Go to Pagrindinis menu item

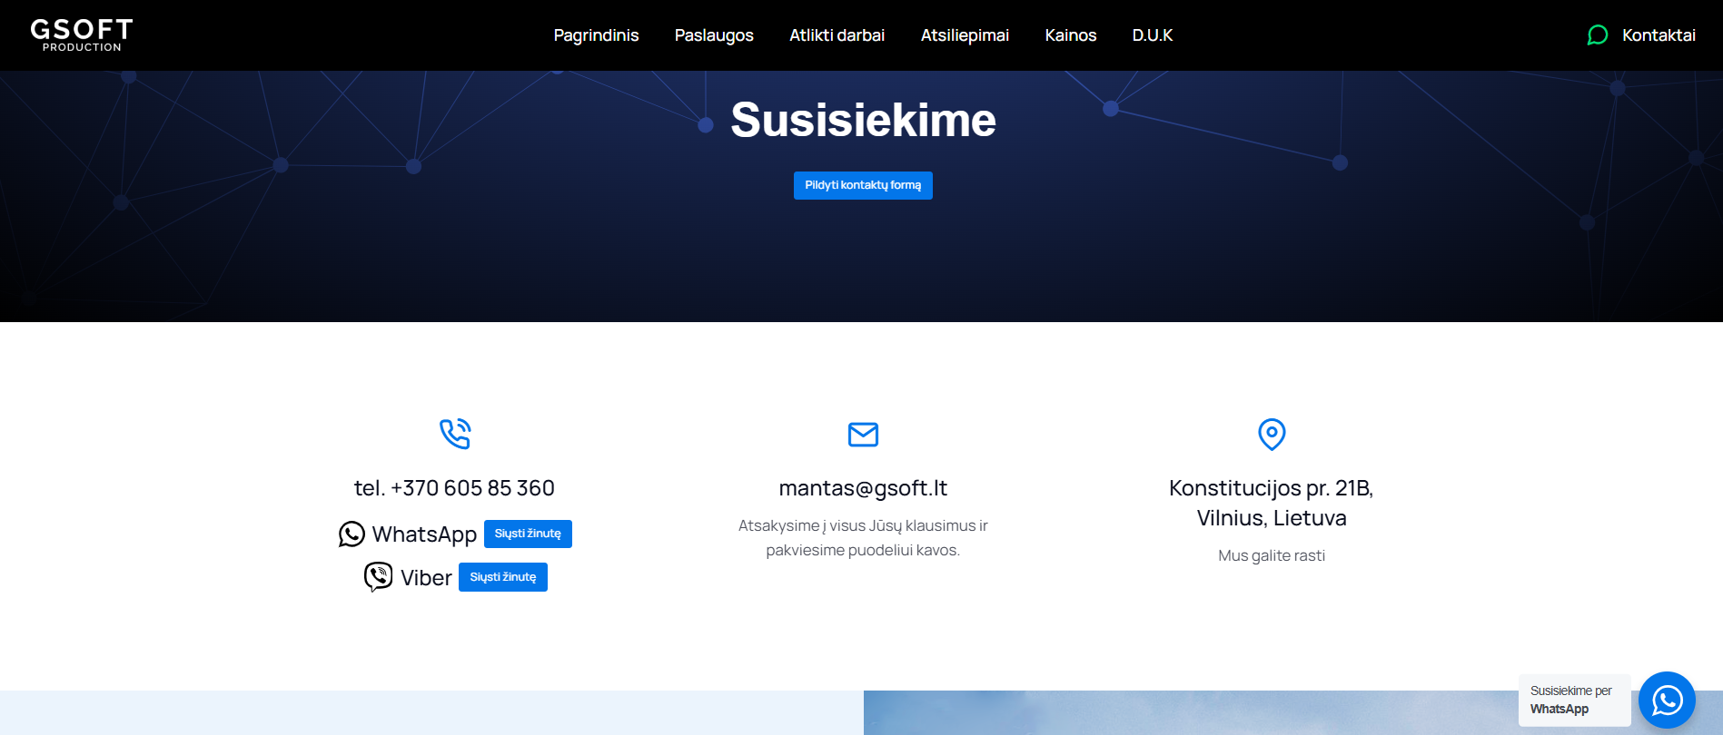coord(596,35)
